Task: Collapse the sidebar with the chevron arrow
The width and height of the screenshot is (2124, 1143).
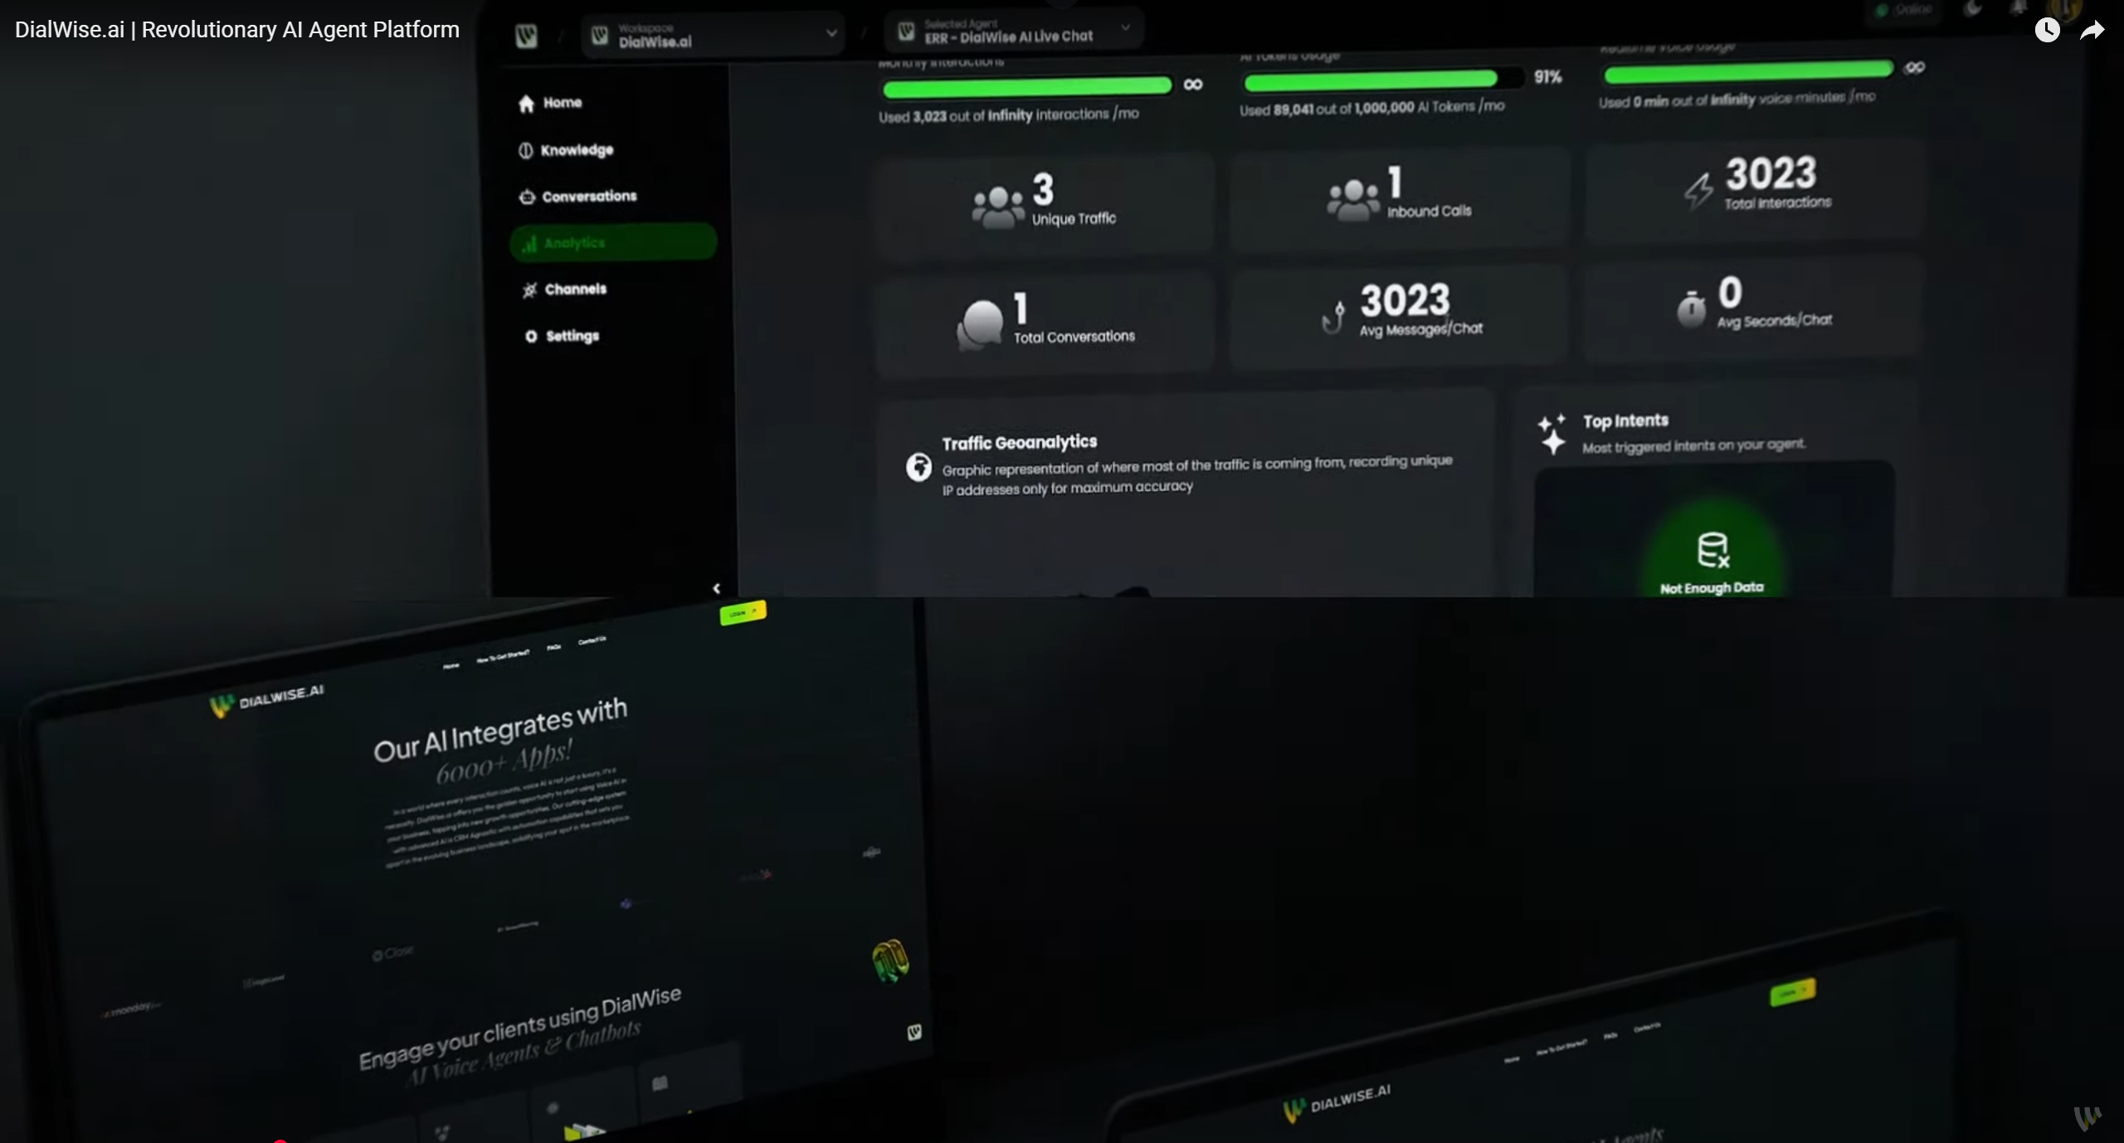Action: point(716,588)
